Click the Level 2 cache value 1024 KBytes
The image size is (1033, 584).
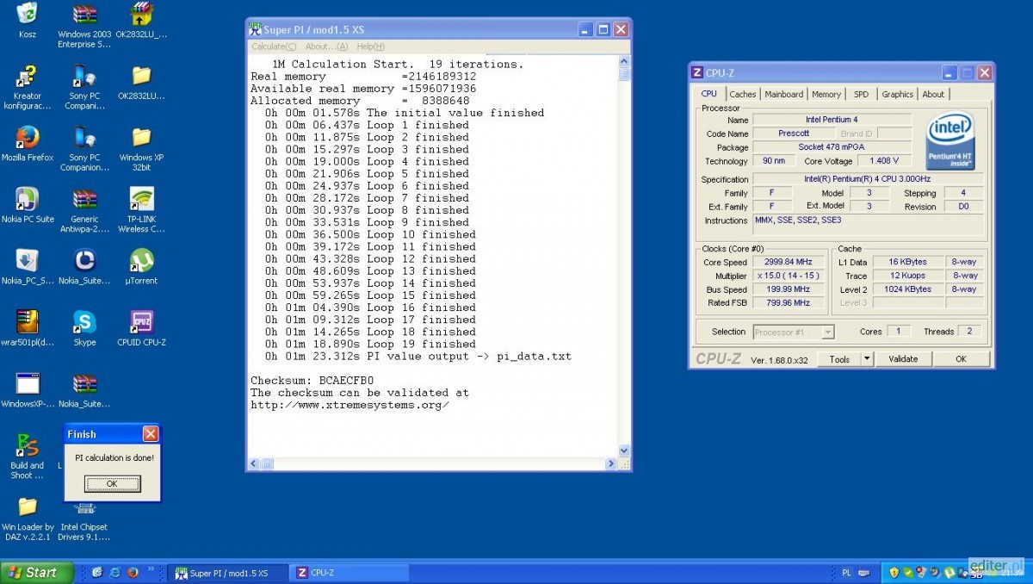coord(907,289)
